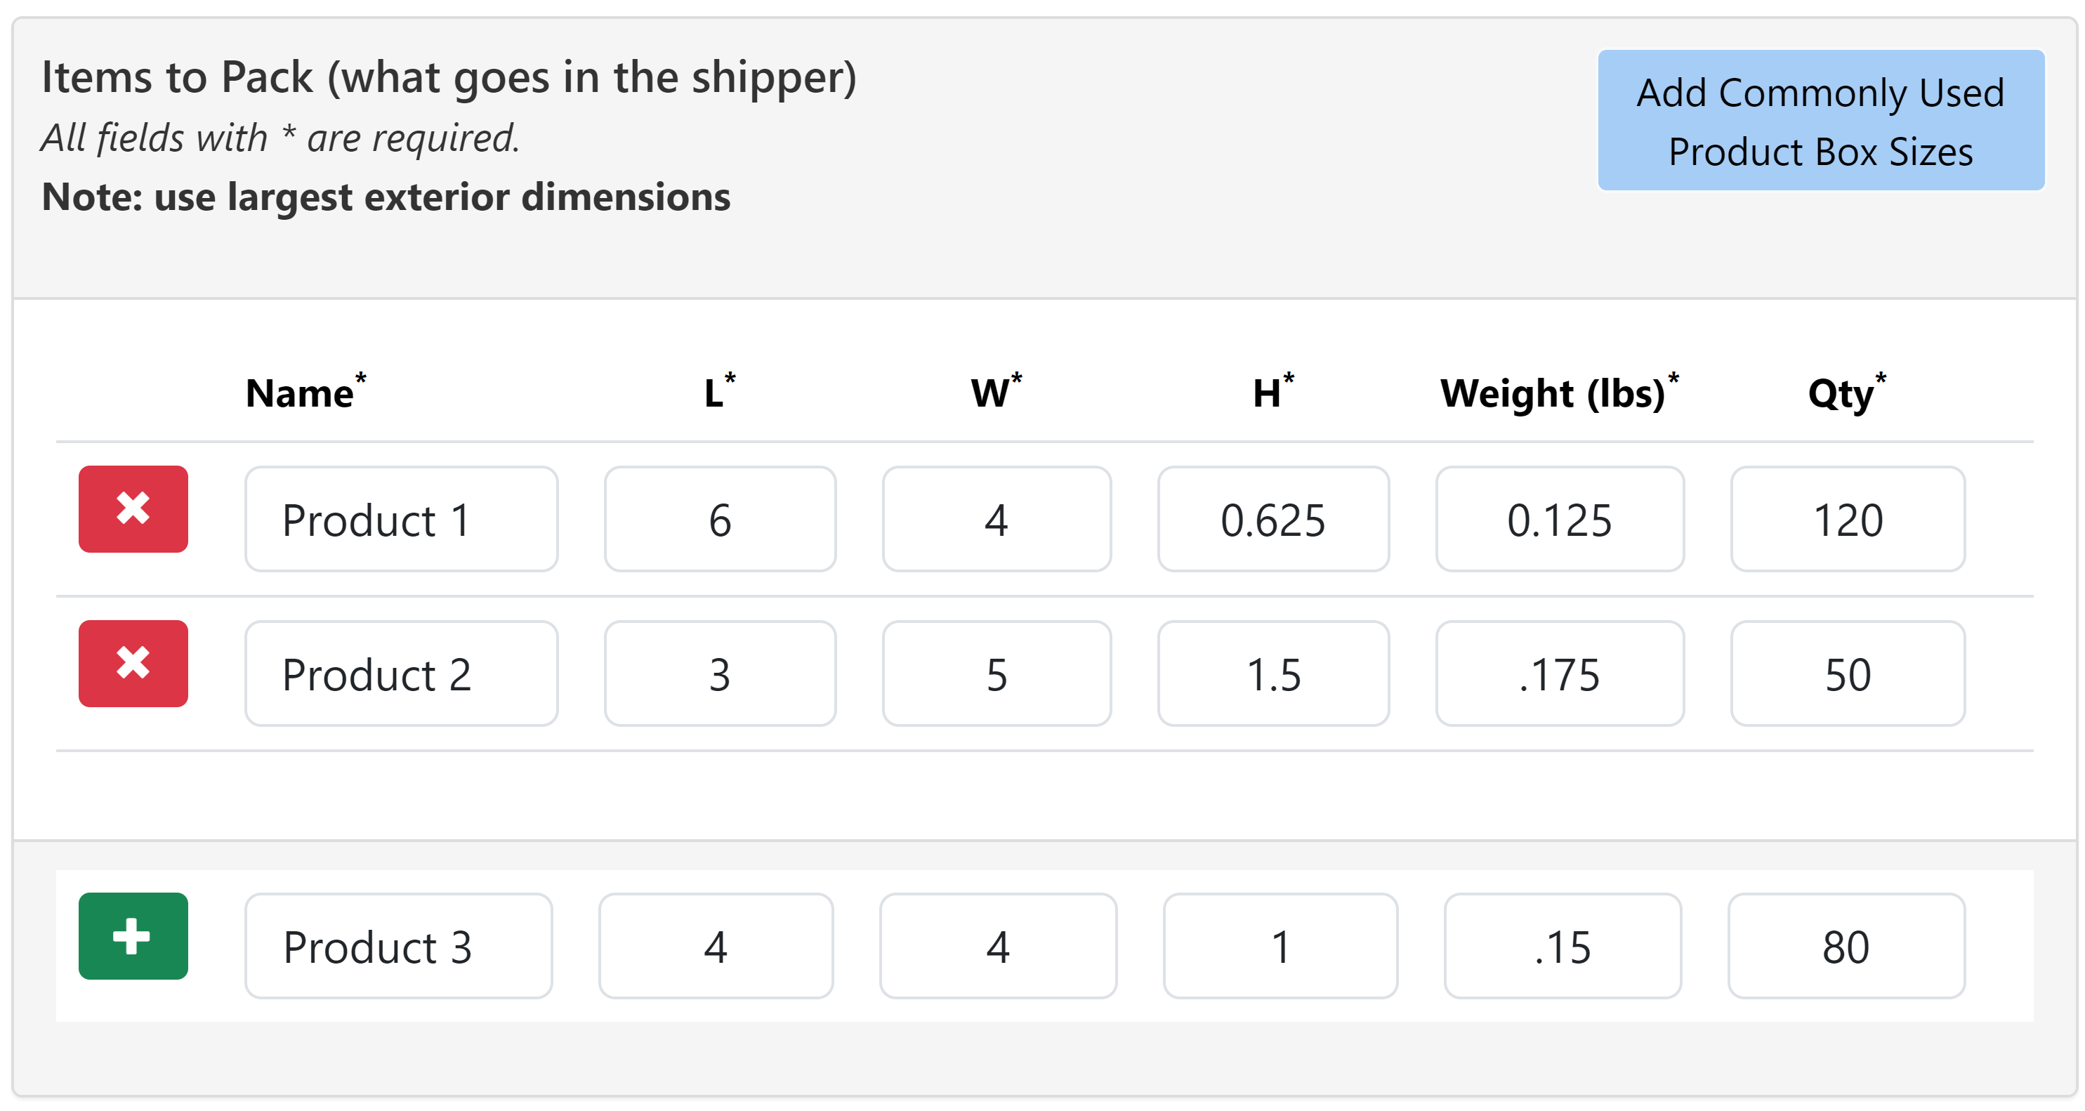Click Product 1 length field
Screen dimensions: 2085x1111
pos(720,519)
